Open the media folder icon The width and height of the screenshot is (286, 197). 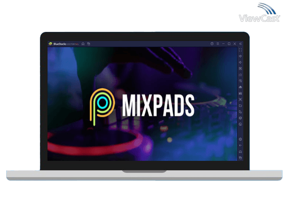tap(240, 106)
